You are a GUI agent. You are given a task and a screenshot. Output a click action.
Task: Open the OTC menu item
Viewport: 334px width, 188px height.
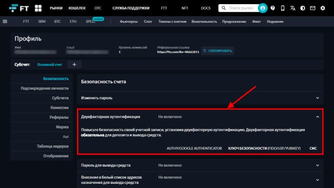[98, 8]
